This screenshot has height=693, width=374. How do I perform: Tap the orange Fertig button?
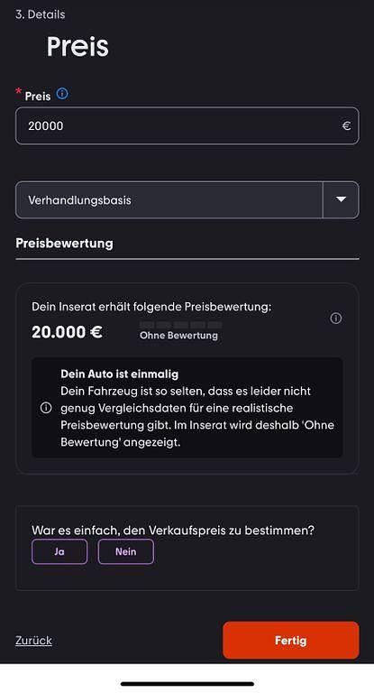point(291,641)
